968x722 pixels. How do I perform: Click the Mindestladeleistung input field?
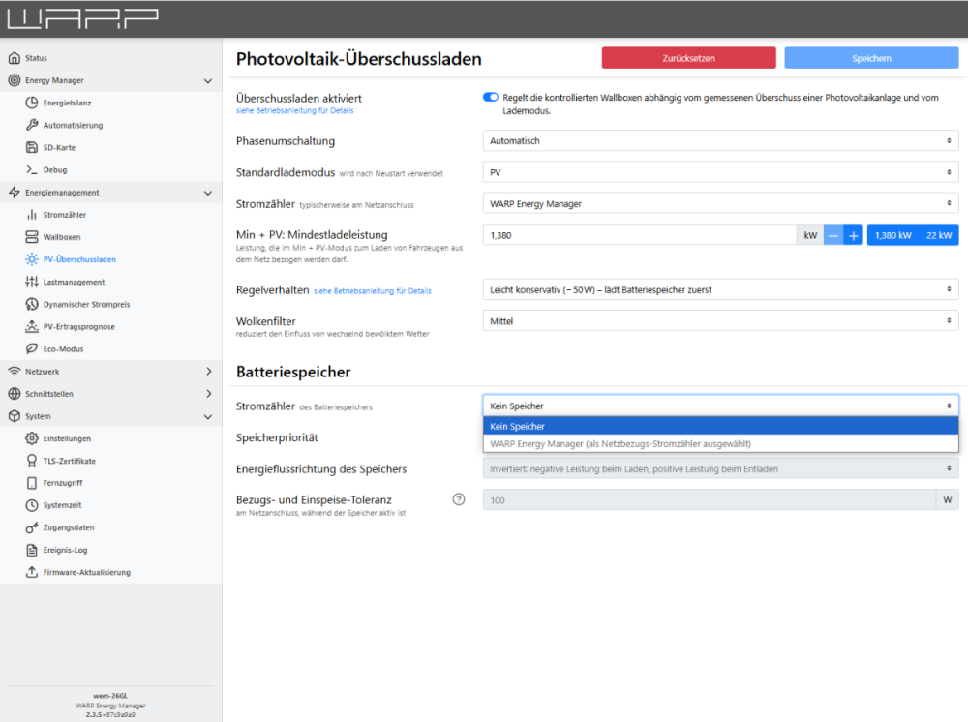(639, 235)
